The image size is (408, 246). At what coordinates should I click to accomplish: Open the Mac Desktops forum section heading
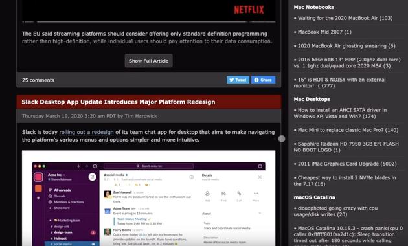(x=312, y=99)
